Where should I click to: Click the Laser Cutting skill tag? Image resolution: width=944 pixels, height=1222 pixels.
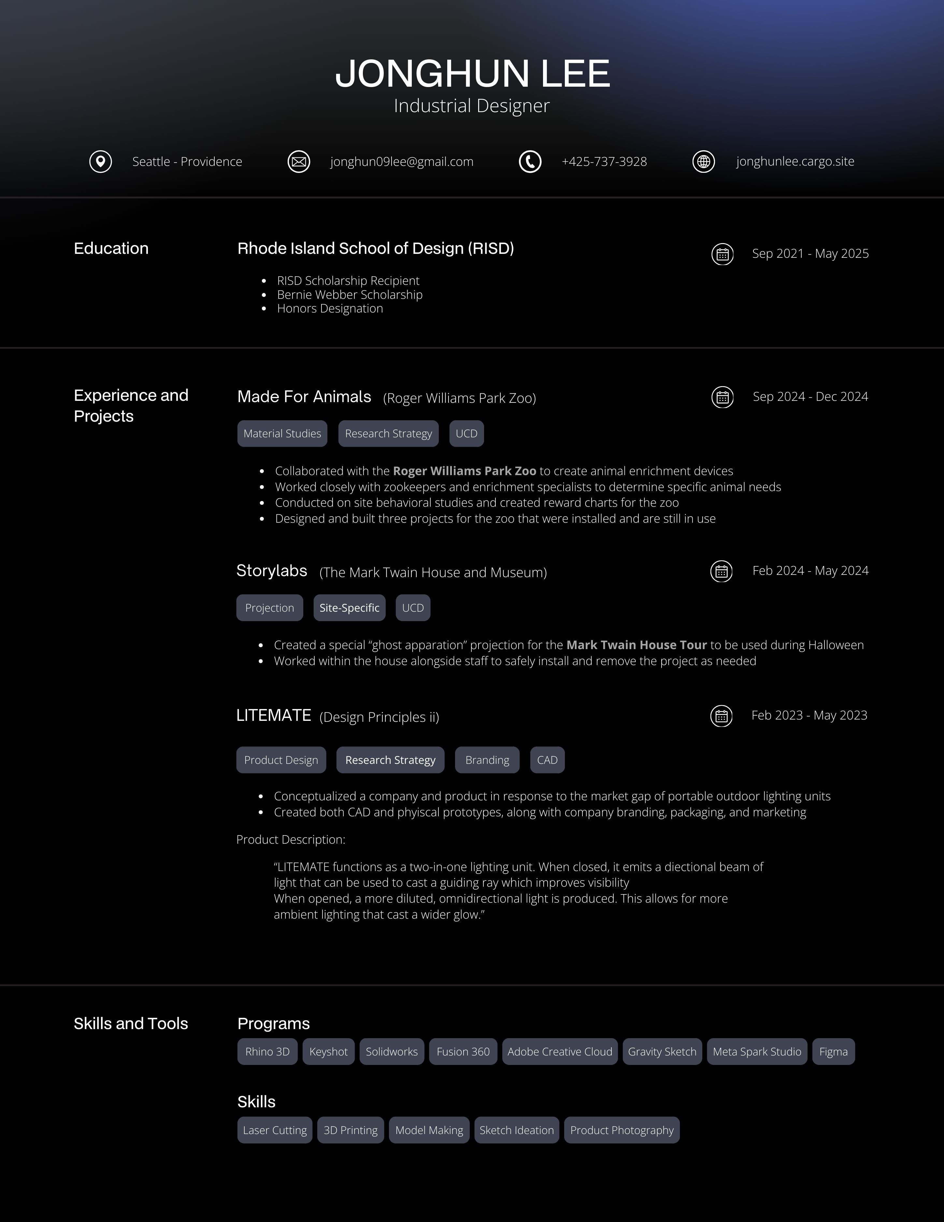click(x=275, y=1130)
